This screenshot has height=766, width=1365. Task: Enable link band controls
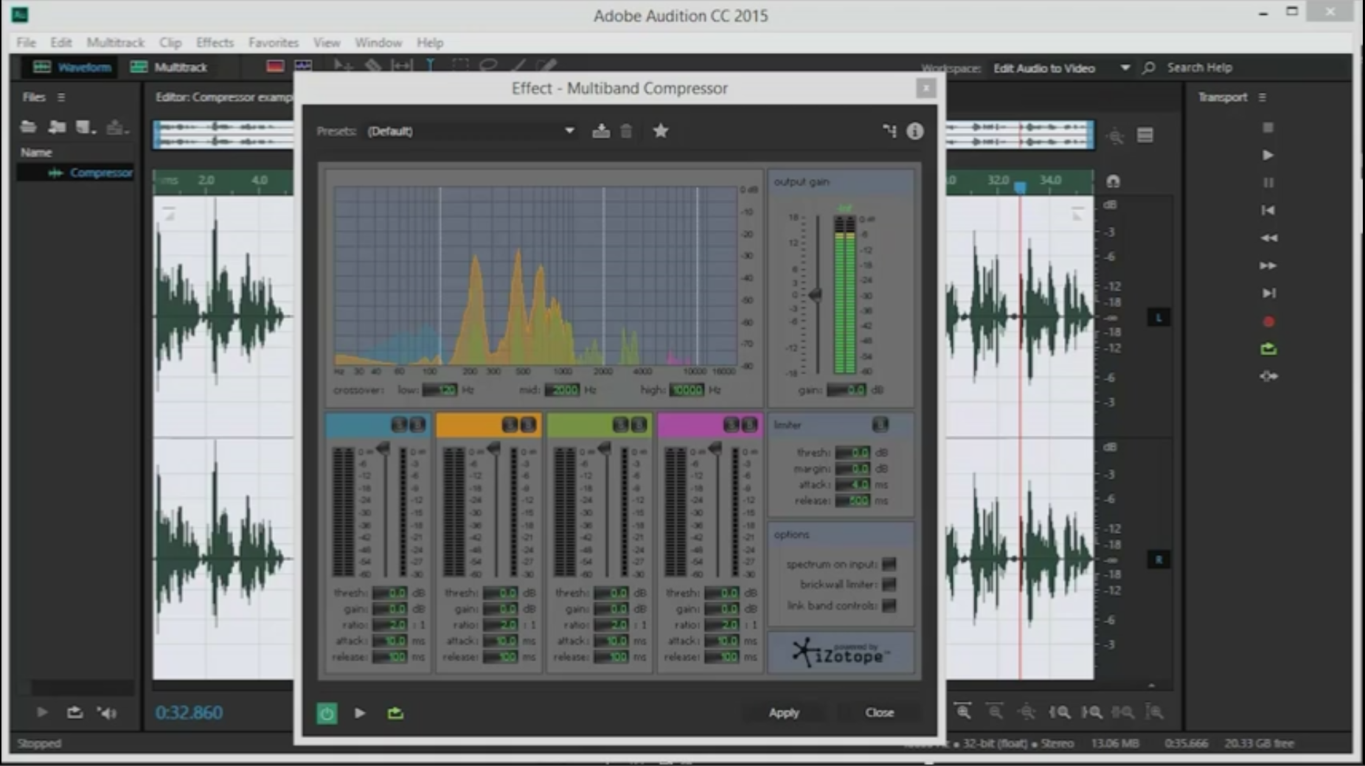coord(890,606)
